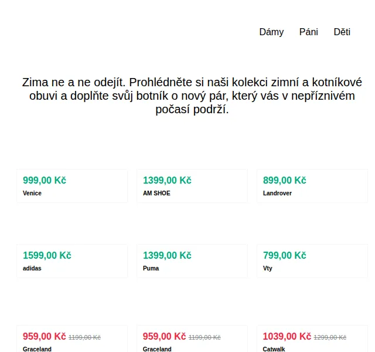Open the Páni menu item
The width and height of the screenshot is (375, 352).
pyautogui.click(x=309, y=32)
